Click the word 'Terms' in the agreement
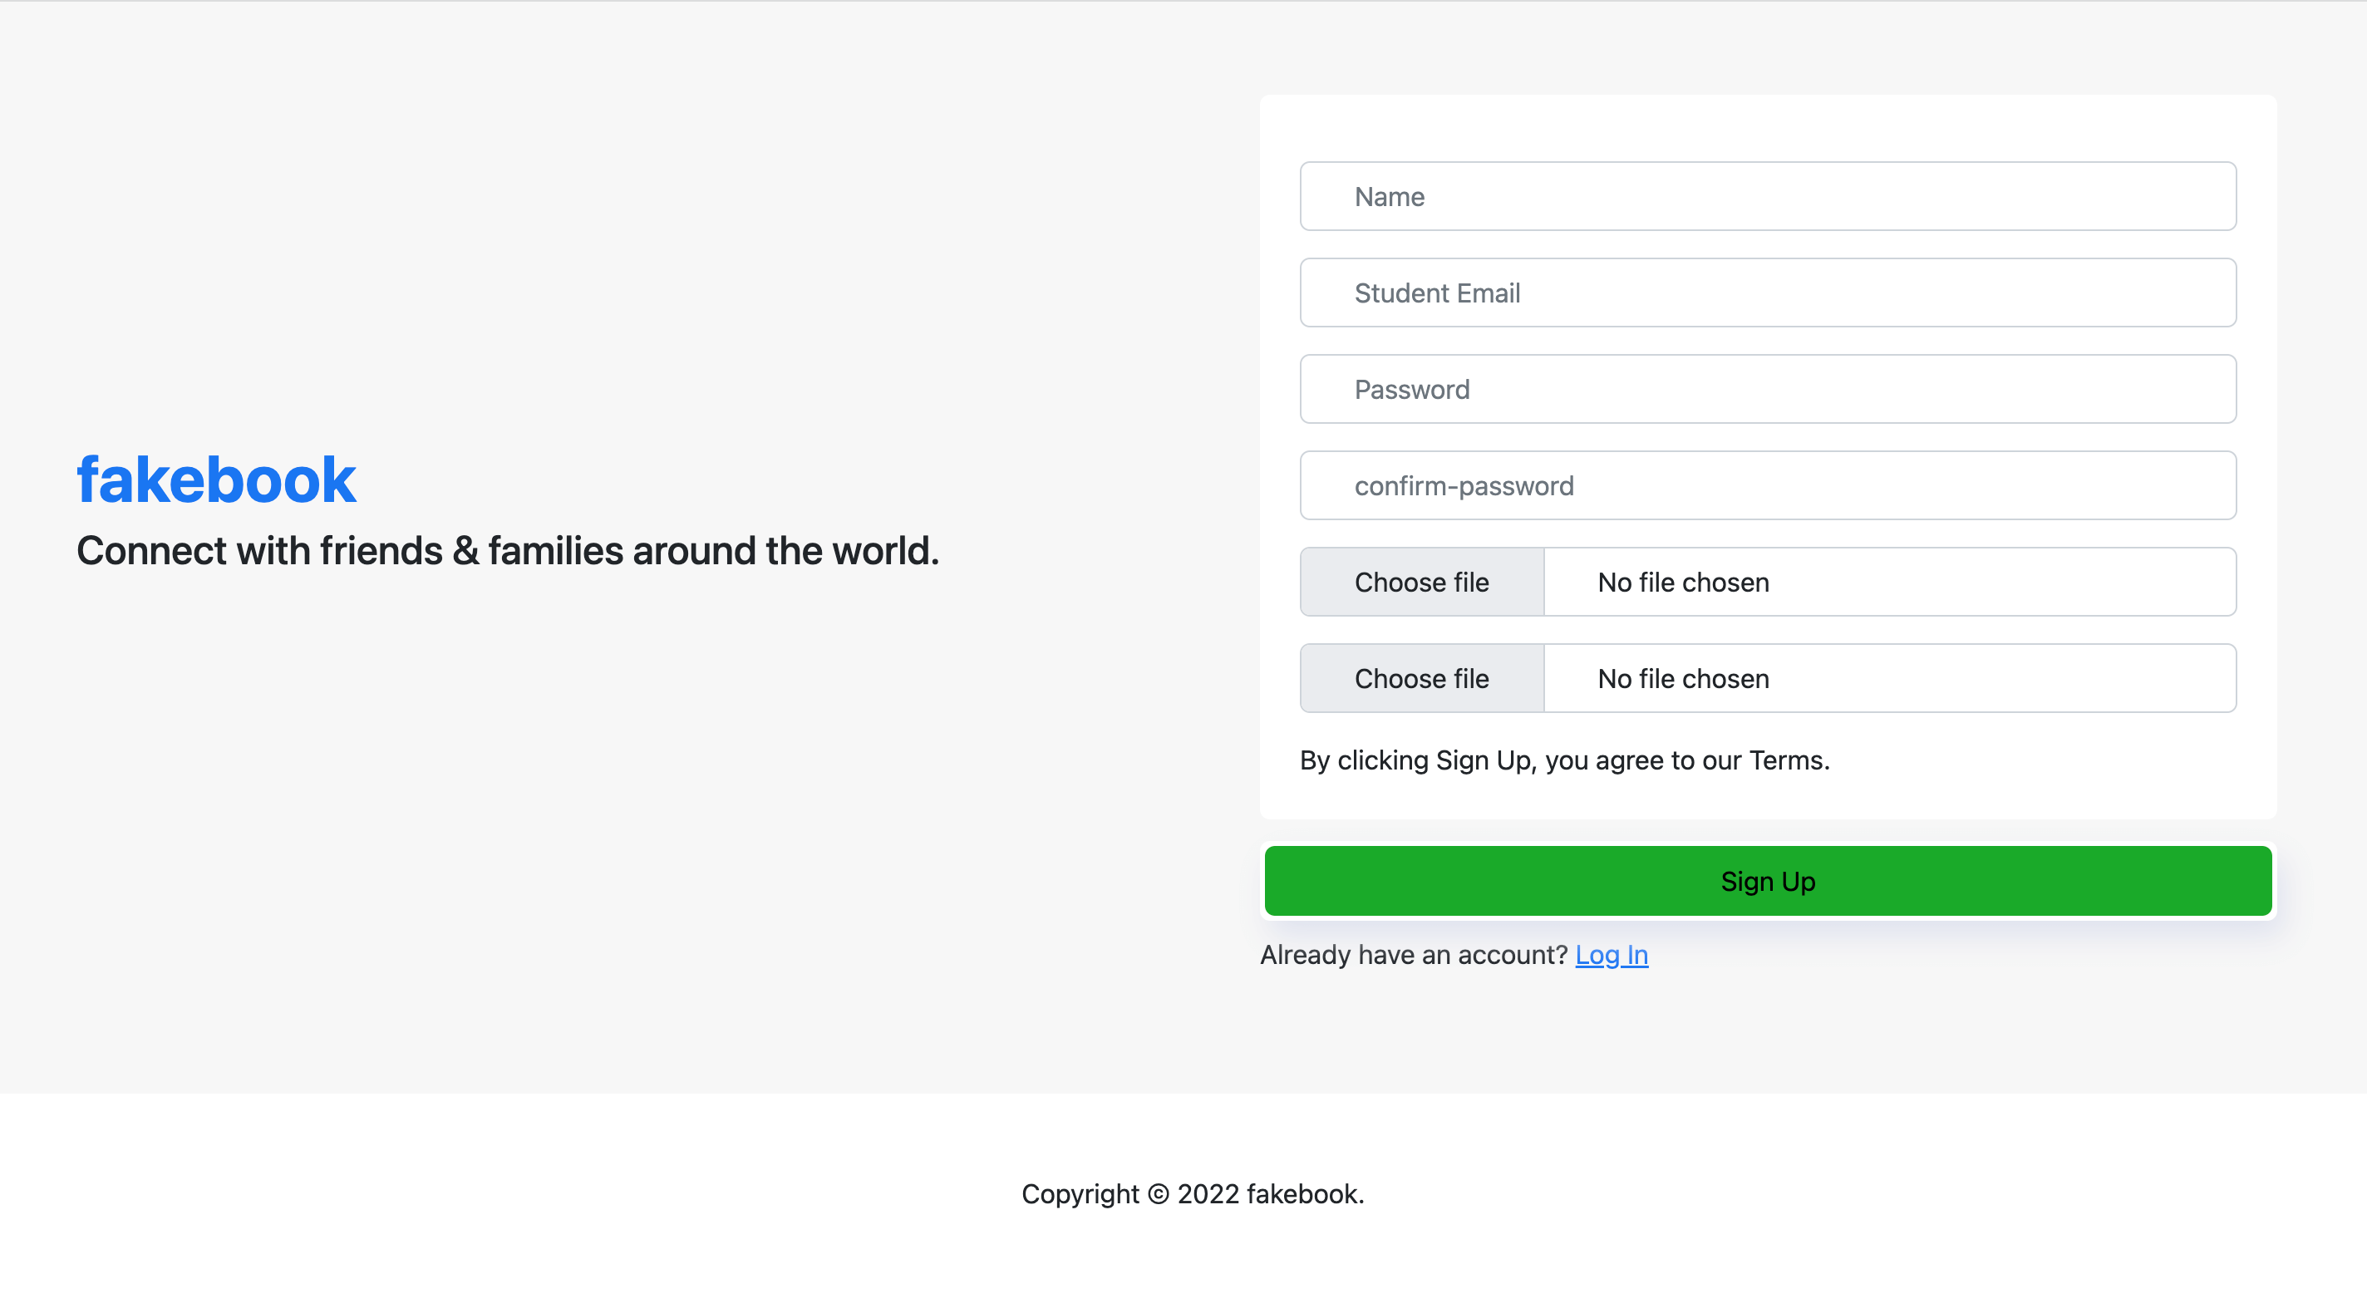The width and height of the screenshot is (2367, 1313). pos(1785,760)
